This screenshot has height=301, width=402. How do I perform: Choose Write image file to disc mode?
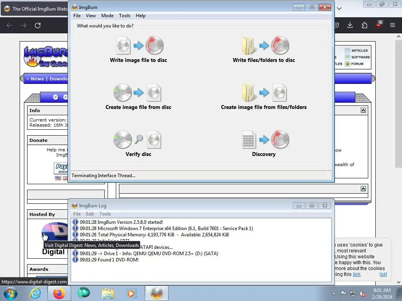pyautogui.click(x=139, y=50)
